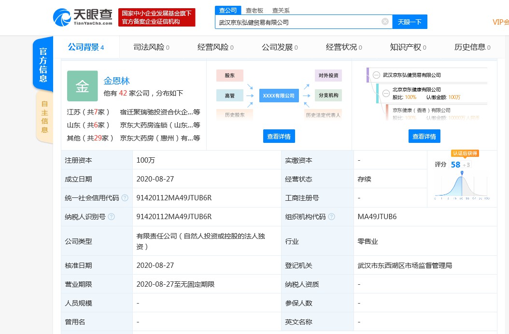
Task: Click the 高管 box in diagram
Action: (x=229, y=96)
